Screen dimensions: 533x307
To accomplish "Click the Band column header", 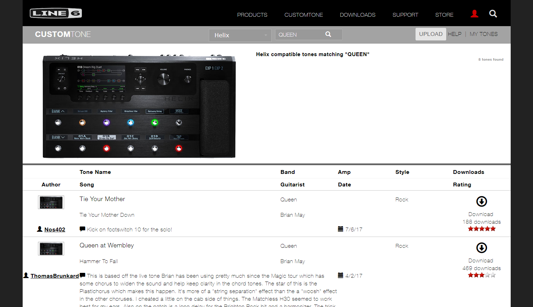I will tap(288, 172).
